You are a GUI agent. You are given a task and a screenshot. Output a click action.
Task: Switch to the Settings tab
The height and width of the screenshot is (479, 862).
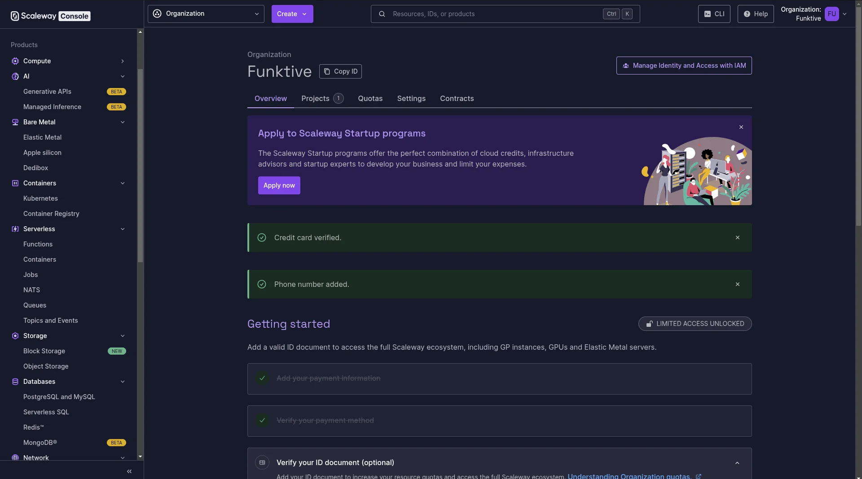tap(411, 98)
